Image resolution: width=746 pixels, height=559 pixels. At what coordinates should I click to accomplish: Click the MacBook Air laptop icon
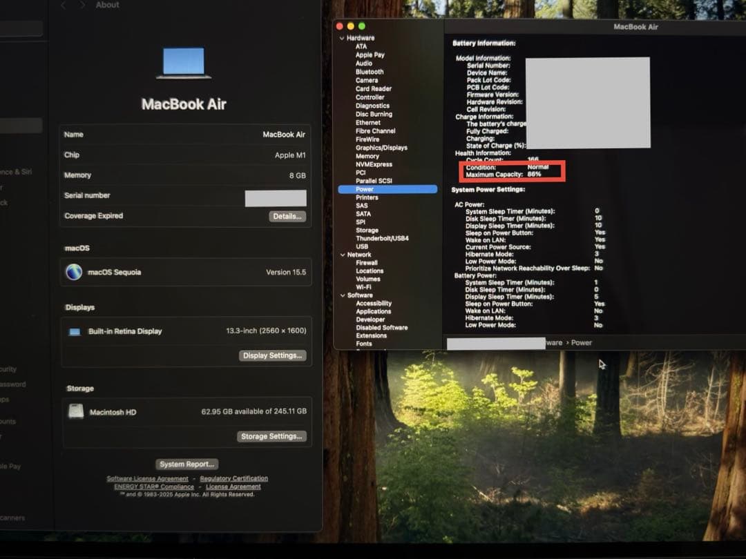tap(182, 63)
